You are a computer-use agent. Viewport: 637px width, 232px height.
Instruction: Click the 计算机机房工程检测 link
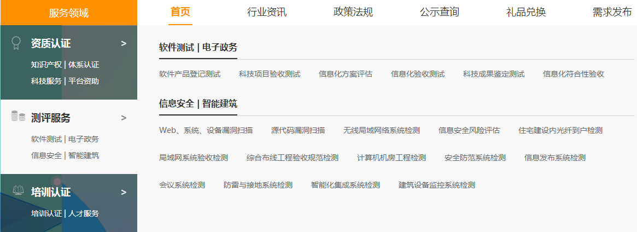pyautogui.click(x=391, y=158)
